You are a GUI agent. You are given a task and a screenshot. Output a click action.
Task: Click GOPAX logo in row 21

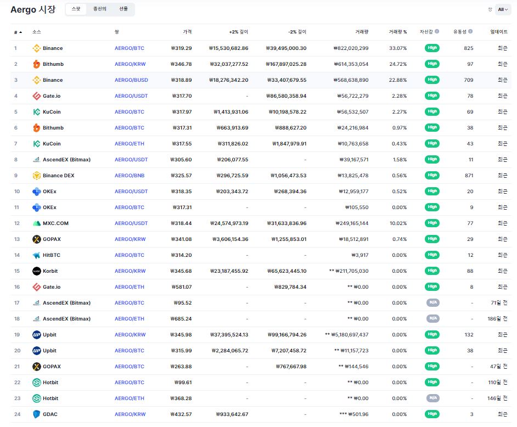point(37,366)
